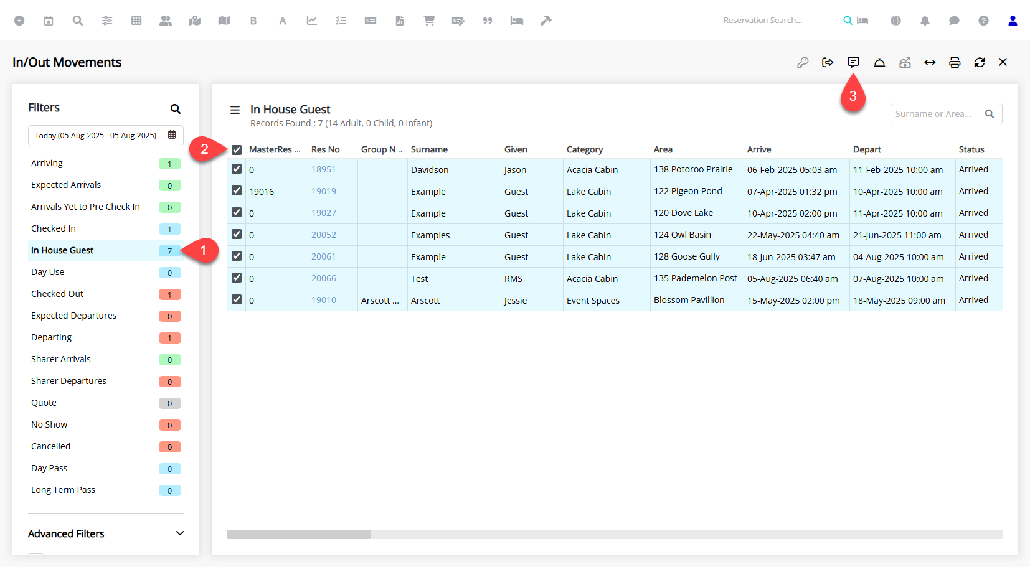Open the guests people icon in toolbar
The height and width of the screenshot is (567, 1030).
click(166, 21)
